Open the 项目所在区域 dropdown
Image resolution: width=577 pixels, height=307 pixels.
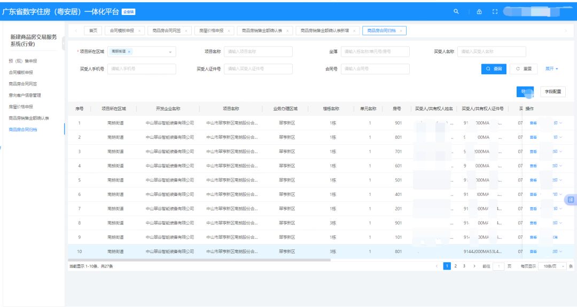click(x=170, y=52)
